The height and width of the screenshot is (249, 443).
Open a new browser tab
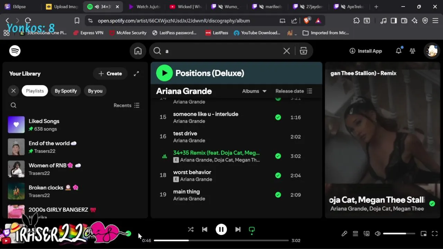coord(376,7)
